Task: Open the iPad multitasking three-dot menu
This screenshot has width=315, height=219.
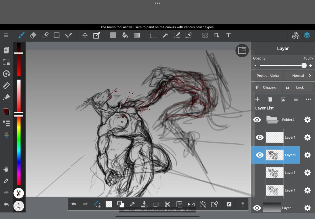Action: [157, 3]
